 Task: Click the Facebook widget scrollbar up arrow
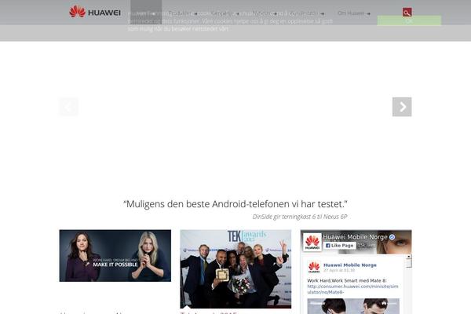pyautogui.click(x=408, y=257)
